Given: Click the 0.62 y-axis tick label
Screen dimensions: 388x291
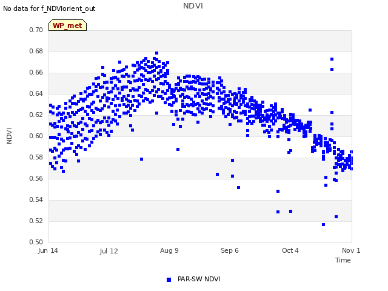Looking at the screenshot, I should pos(36,115).
